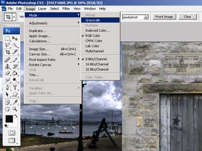The image size is (202, 151).
Task: Open the Help menu
Action: click(102, 9)
